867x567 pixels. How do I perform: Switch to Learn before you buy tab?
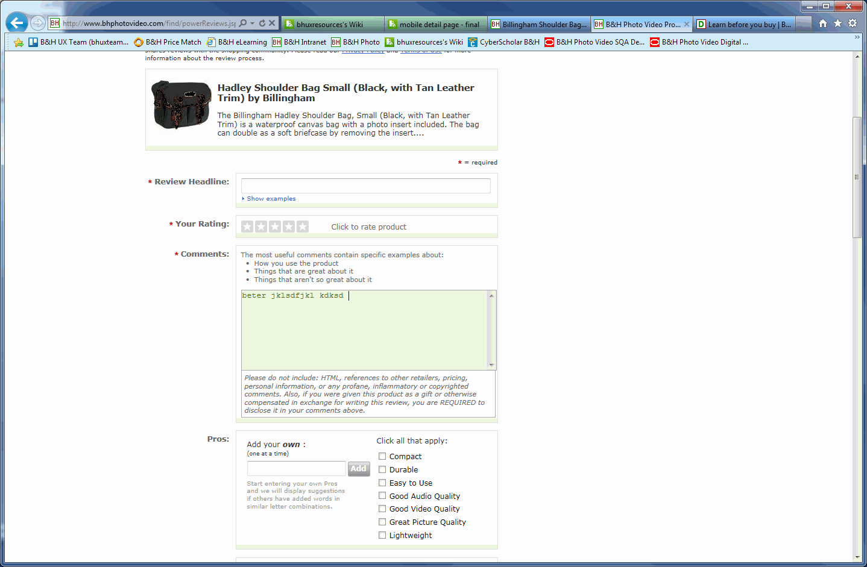[744, 25]
